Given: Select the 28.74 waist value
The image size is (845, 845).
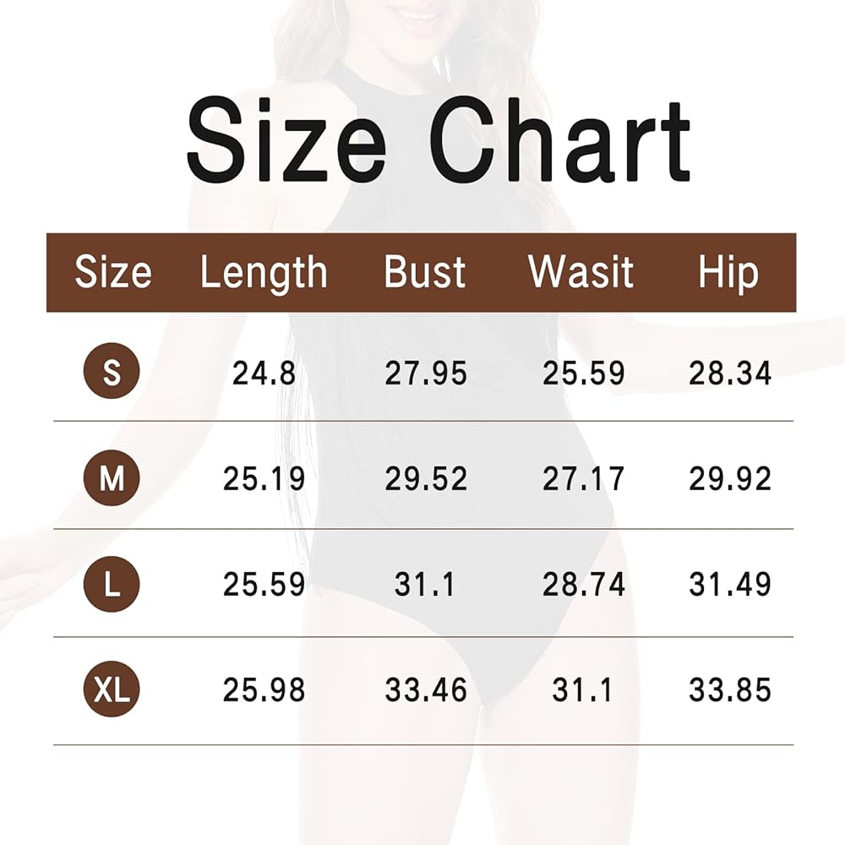Looking at the screenshot, I should click(584, 585).
